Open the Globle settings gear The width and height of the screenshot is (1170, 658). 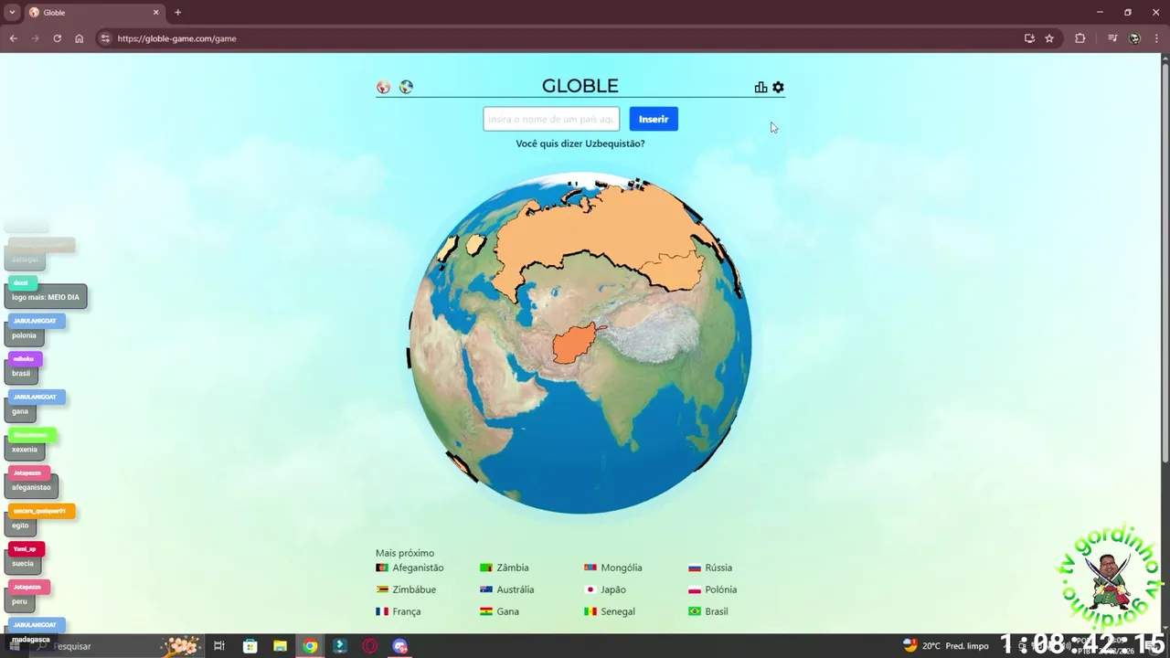tap(778, 88)
